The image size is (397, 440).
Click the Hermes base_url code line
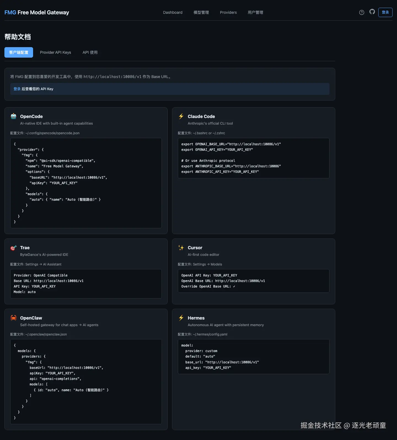(x=222, y=362)
